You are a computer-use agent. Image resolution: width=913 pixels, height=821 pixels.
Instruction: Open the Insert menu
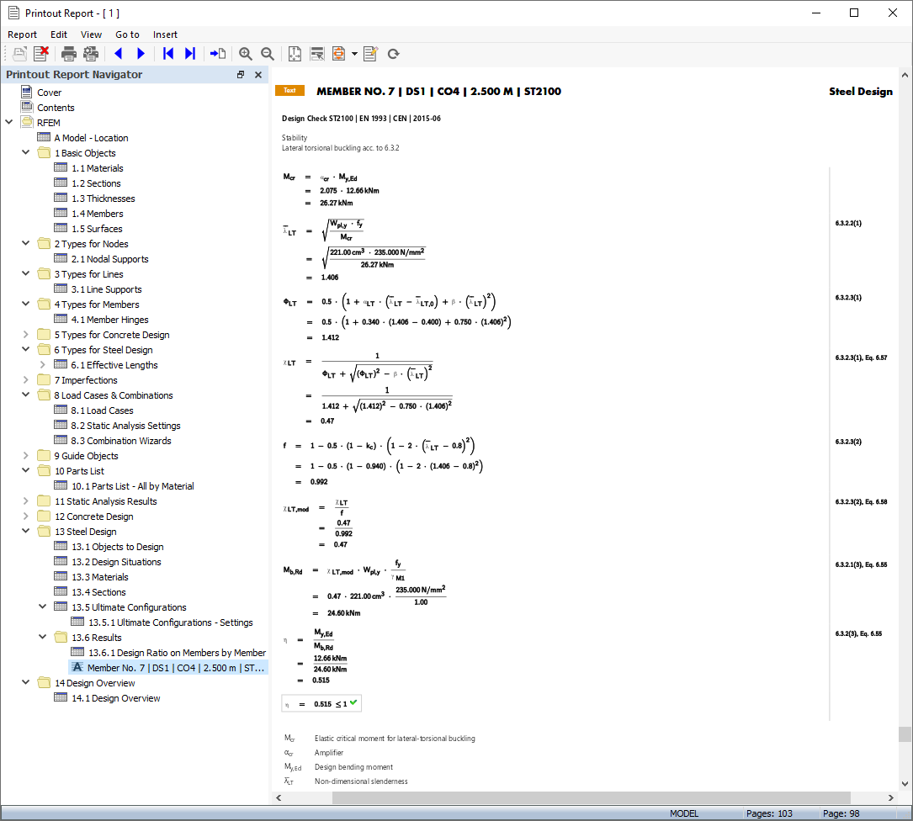(x=165, y=34)
